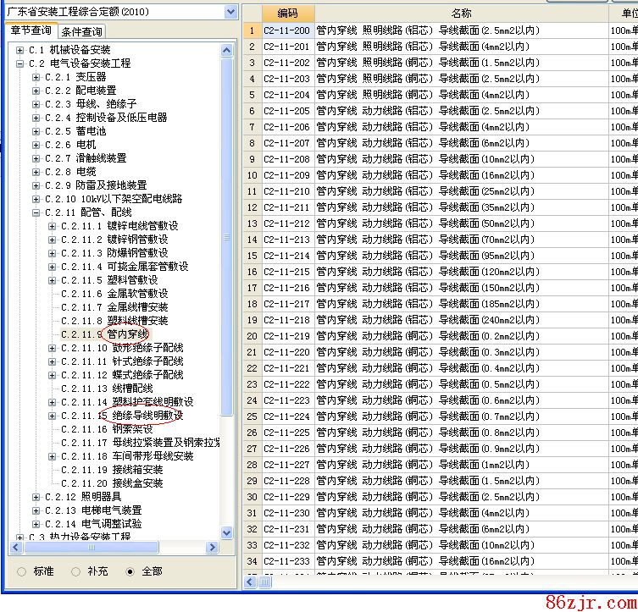638x612 pixels.
Task: Select the 补充 radio button
Action: 76,571
